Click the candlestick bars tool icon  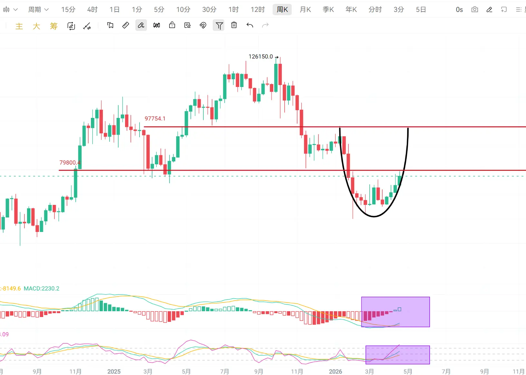click(157, 25)
